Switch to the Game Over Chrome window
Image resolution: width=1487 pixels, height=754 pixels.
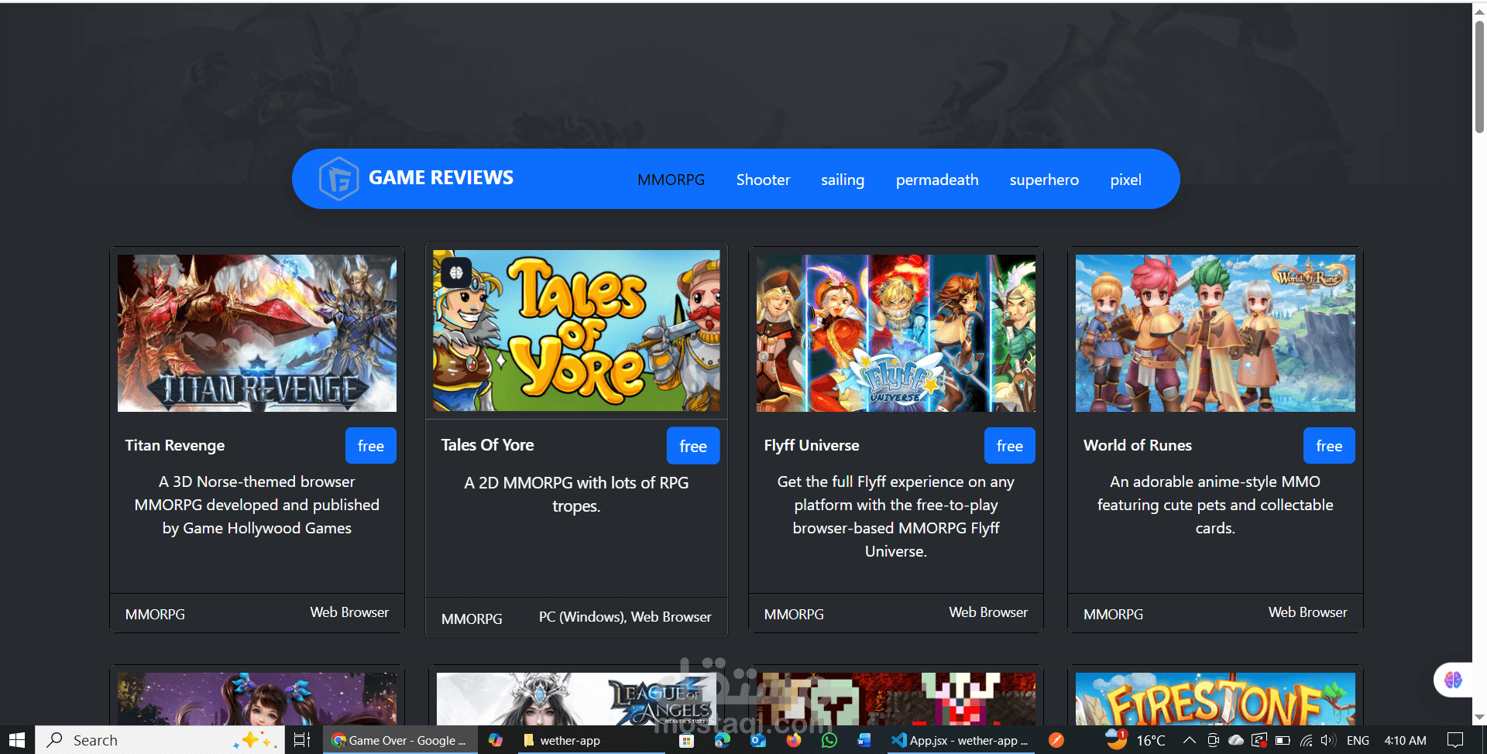click(x=400, y=740)
